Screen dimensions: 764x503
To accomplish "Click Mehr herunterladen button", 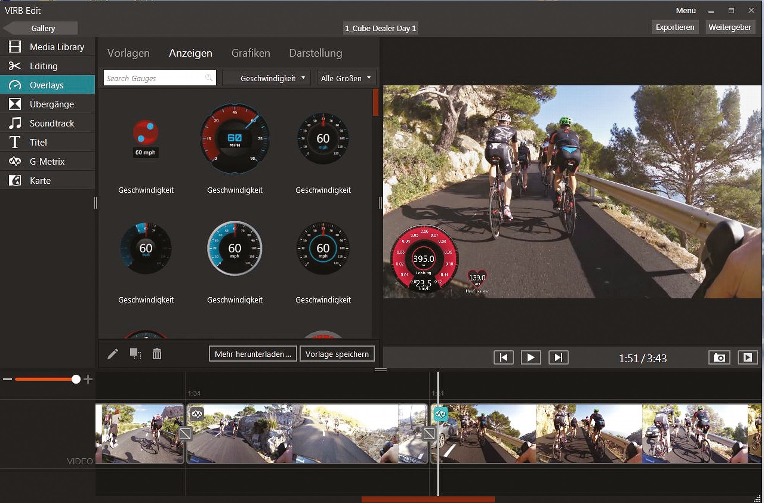I will click(253, 354).
